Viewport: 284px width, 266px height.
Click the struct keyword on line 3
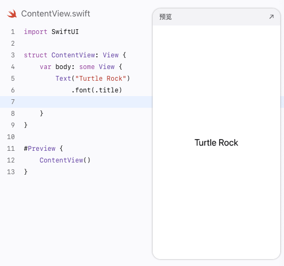point(36,55)
